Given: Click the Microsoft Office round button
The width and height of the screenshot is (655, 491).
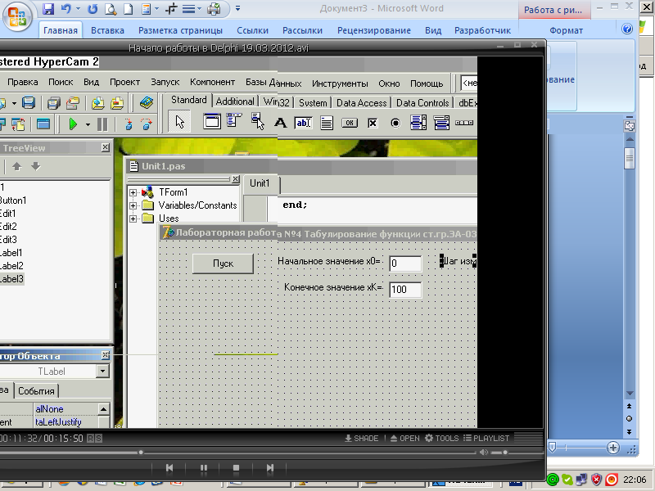Looking at the screenshot, I should tap(17, 16).
